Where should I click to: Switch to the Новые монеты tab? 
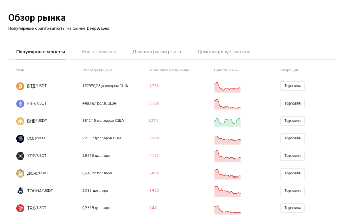[99, 52]
